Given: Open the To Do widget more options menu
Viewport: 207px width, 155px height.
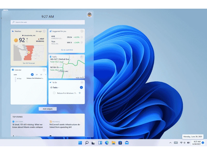Looking at the screenshot, I should (82, 82).
